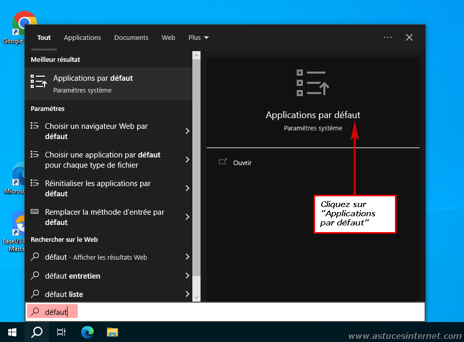The width and height of the screenshot is (464, 342).
Task: Expand arrow for défaut liste suggestion
Action: coord(187,294)
